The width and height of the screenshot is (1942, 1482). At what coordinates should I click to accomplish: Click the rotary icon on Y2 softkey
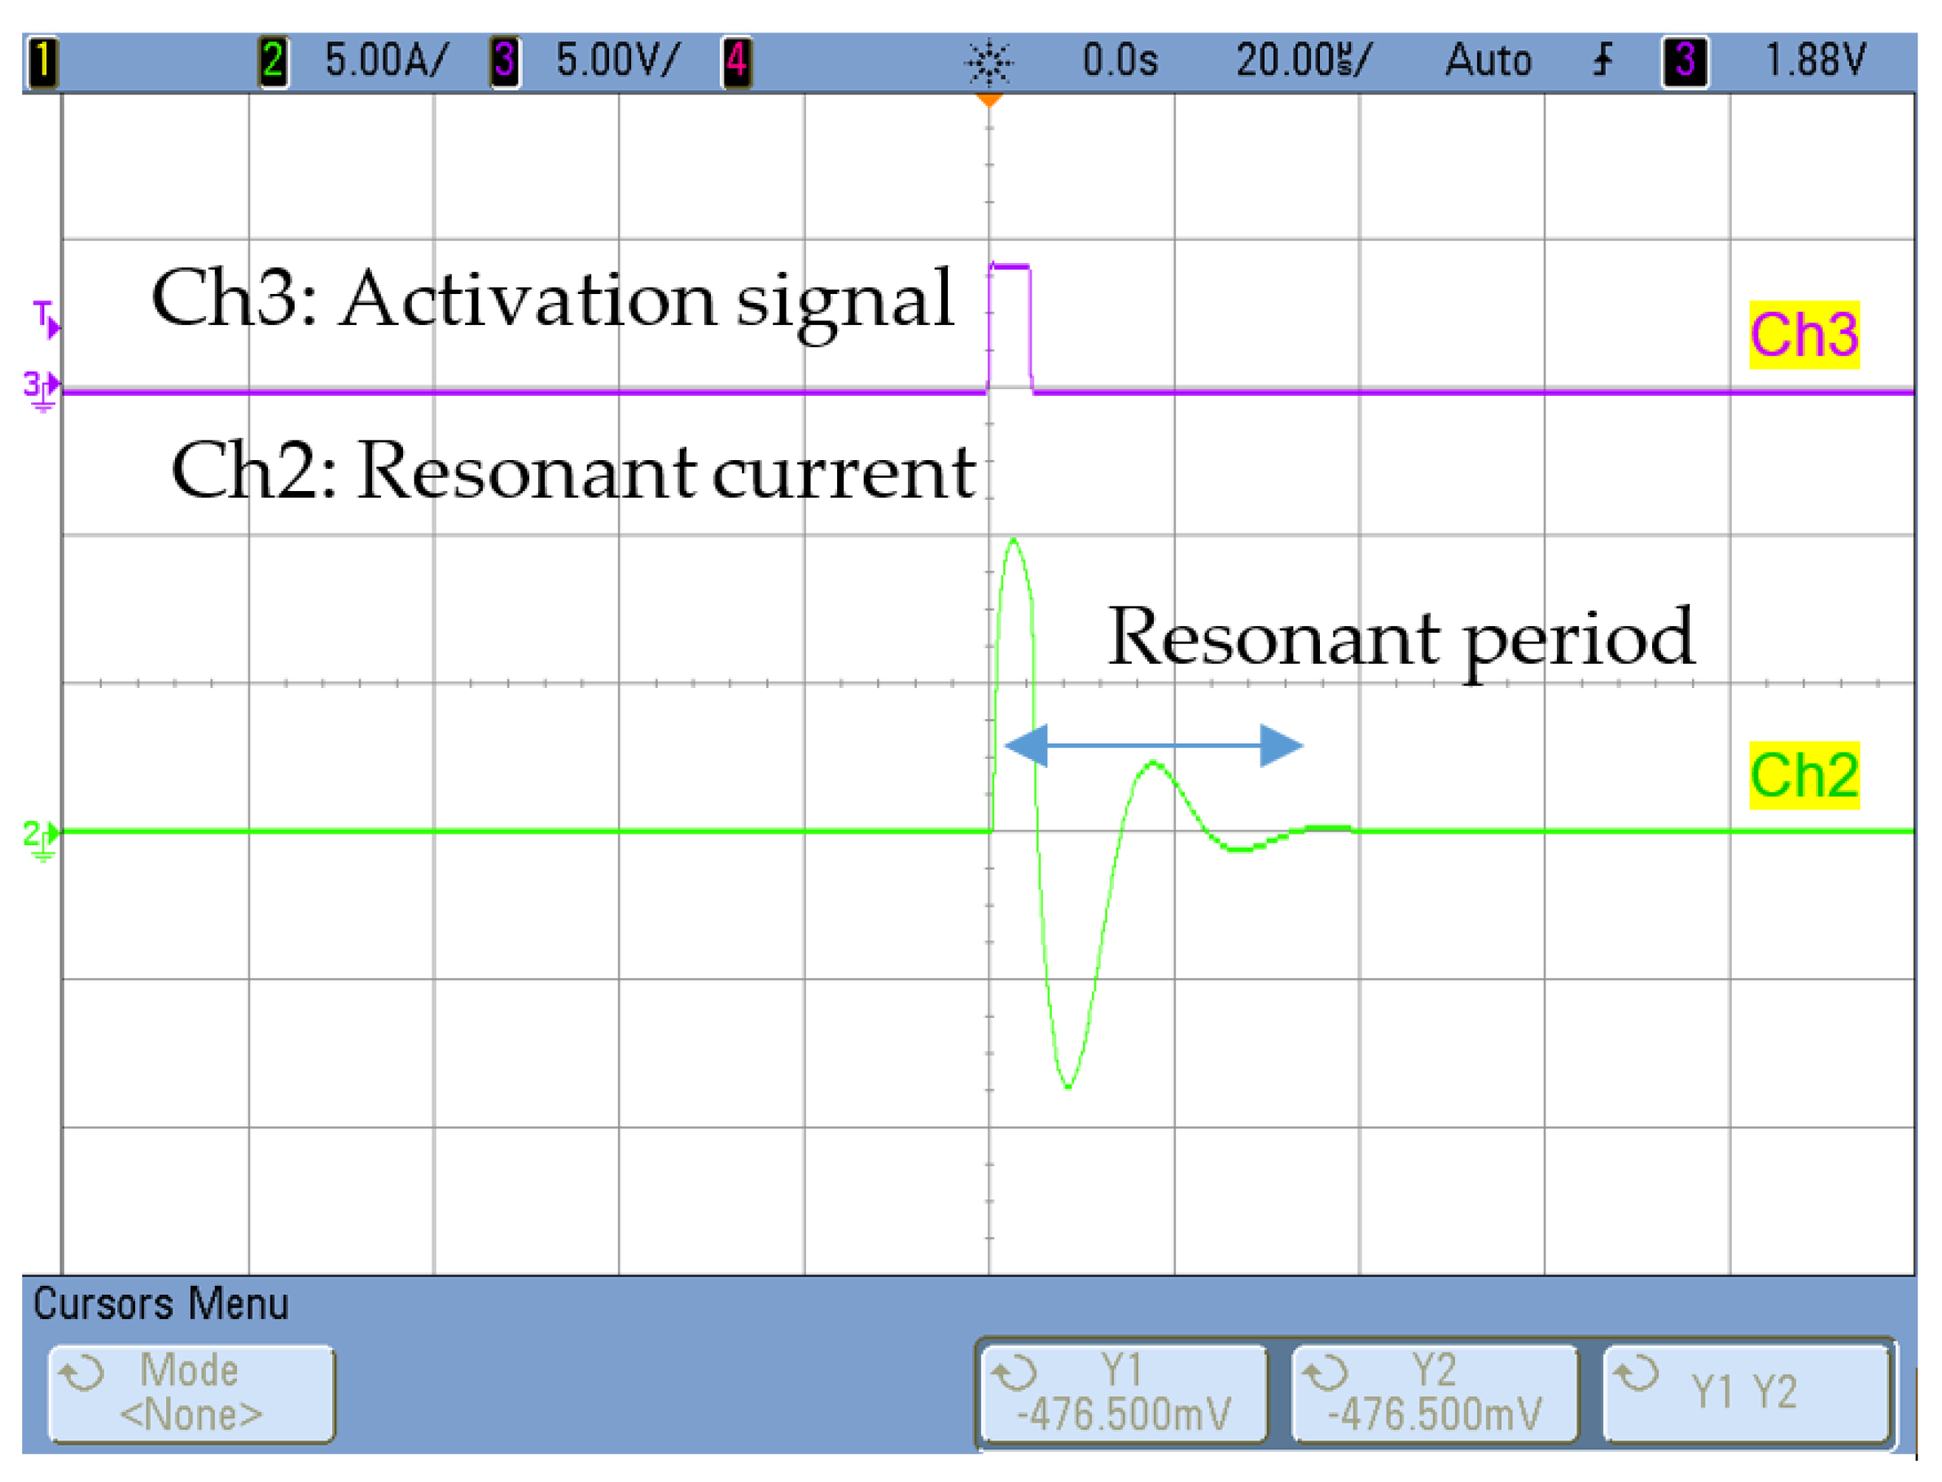click(1325, 1374)
